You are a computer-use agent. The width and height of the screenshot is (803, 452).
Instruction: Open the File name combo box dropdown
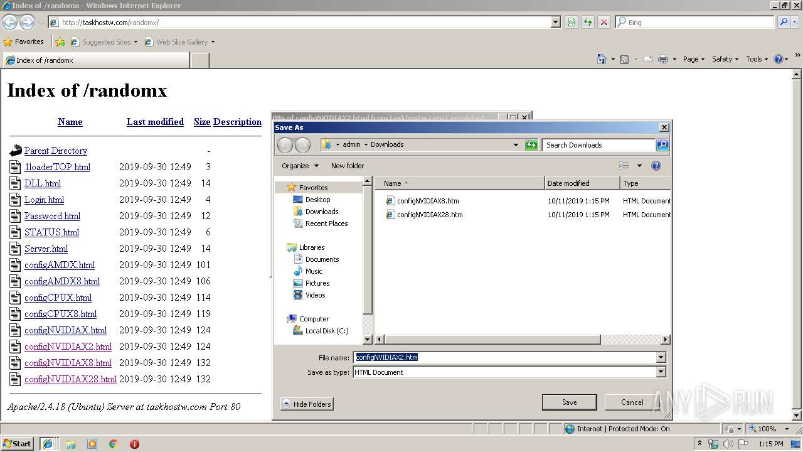pyautogui.click(x=660, y=357)
